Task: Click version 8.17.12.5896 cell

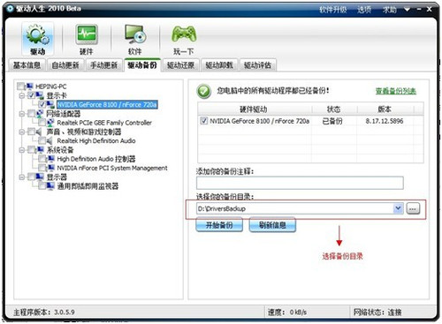Action: 385,121
